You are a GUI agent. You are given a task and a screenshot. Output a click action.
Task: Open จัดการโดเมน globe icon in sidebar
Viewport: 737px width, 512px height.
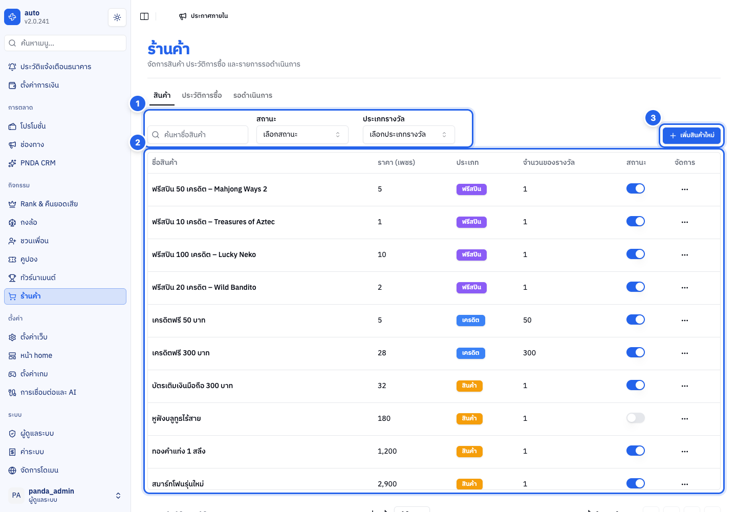12,470
